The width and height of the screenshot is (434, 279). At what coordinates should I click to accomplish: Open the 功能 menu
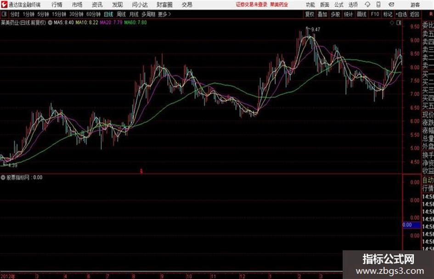pos(310,5)
